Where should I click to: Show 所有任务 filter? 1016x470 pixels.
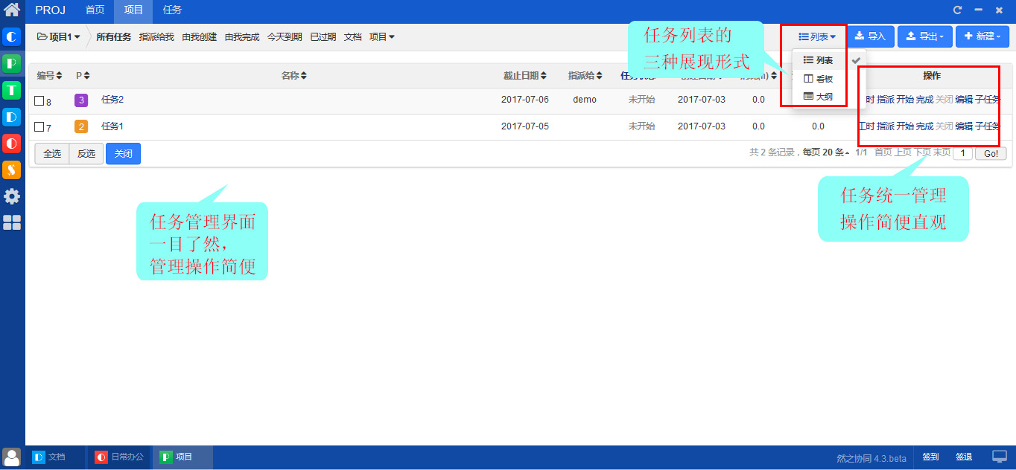tap(113, 36)
